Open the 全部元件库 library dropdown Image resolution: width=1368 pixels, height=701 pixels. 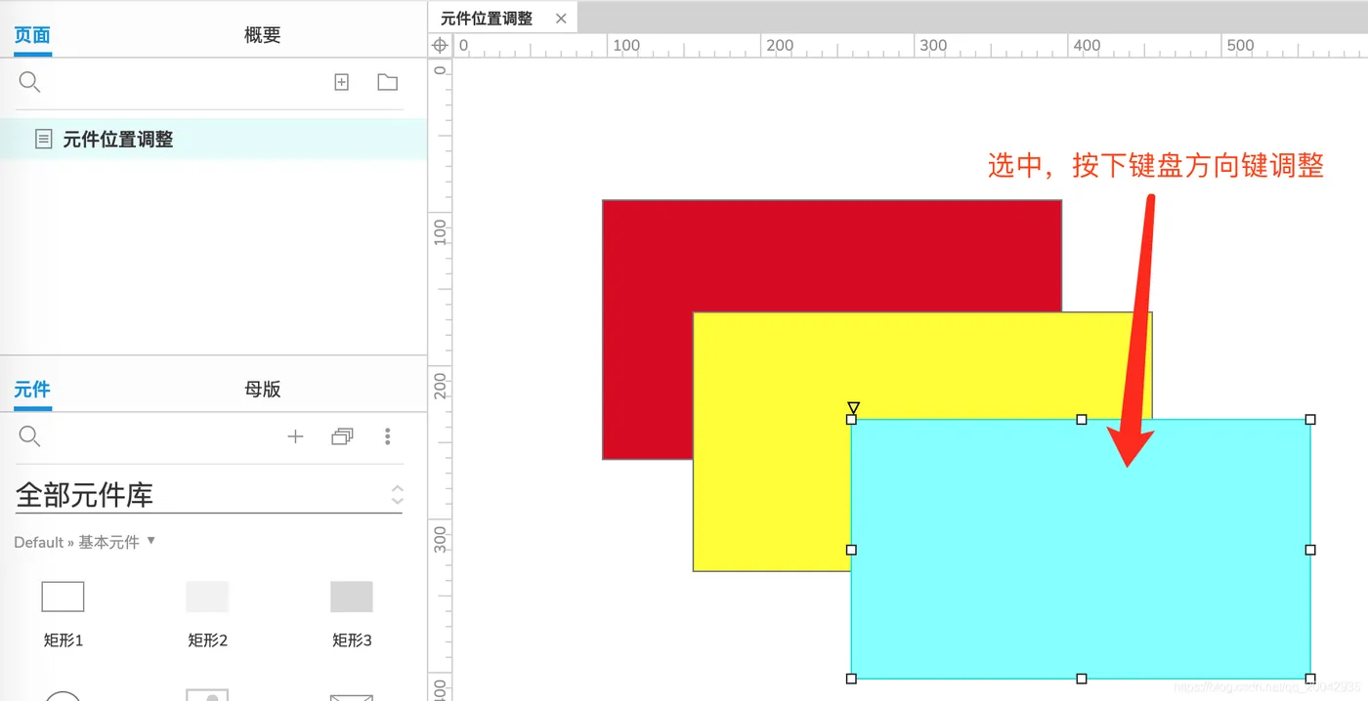[209, 495]
